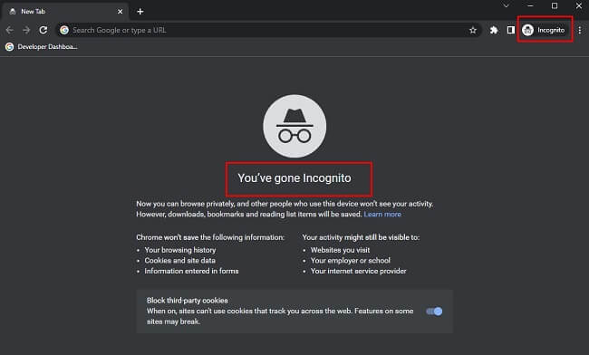589x355 pixels.
Task: Click the forward navigation arrow
Action: [26, 30]
